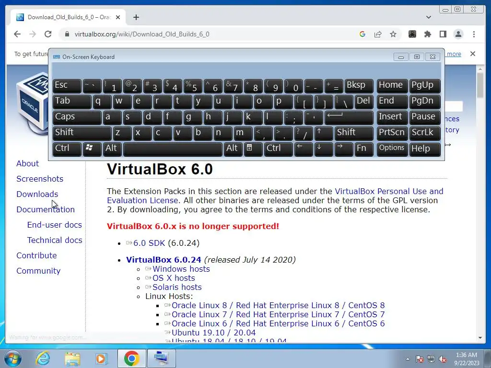Switch to On-Screen Keyboard taskbar button
Screen dimensions: 491x368
click(x=162, y=358)
